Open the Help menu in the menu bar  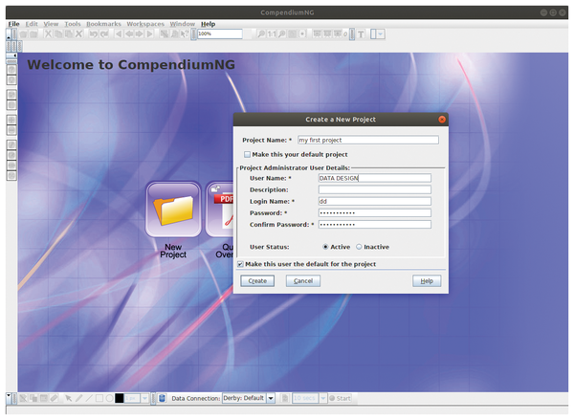click(208, 24)
